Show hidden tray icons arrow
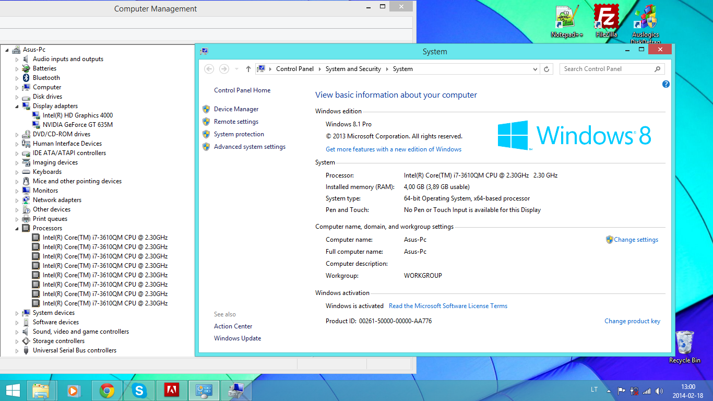This screenshot has width=713, height=401. coord(609,391)
